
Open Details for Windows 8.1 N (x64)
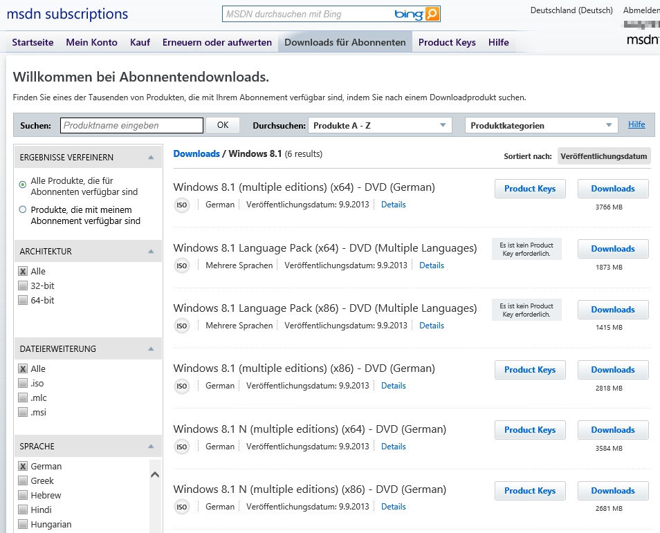[394, 447]
